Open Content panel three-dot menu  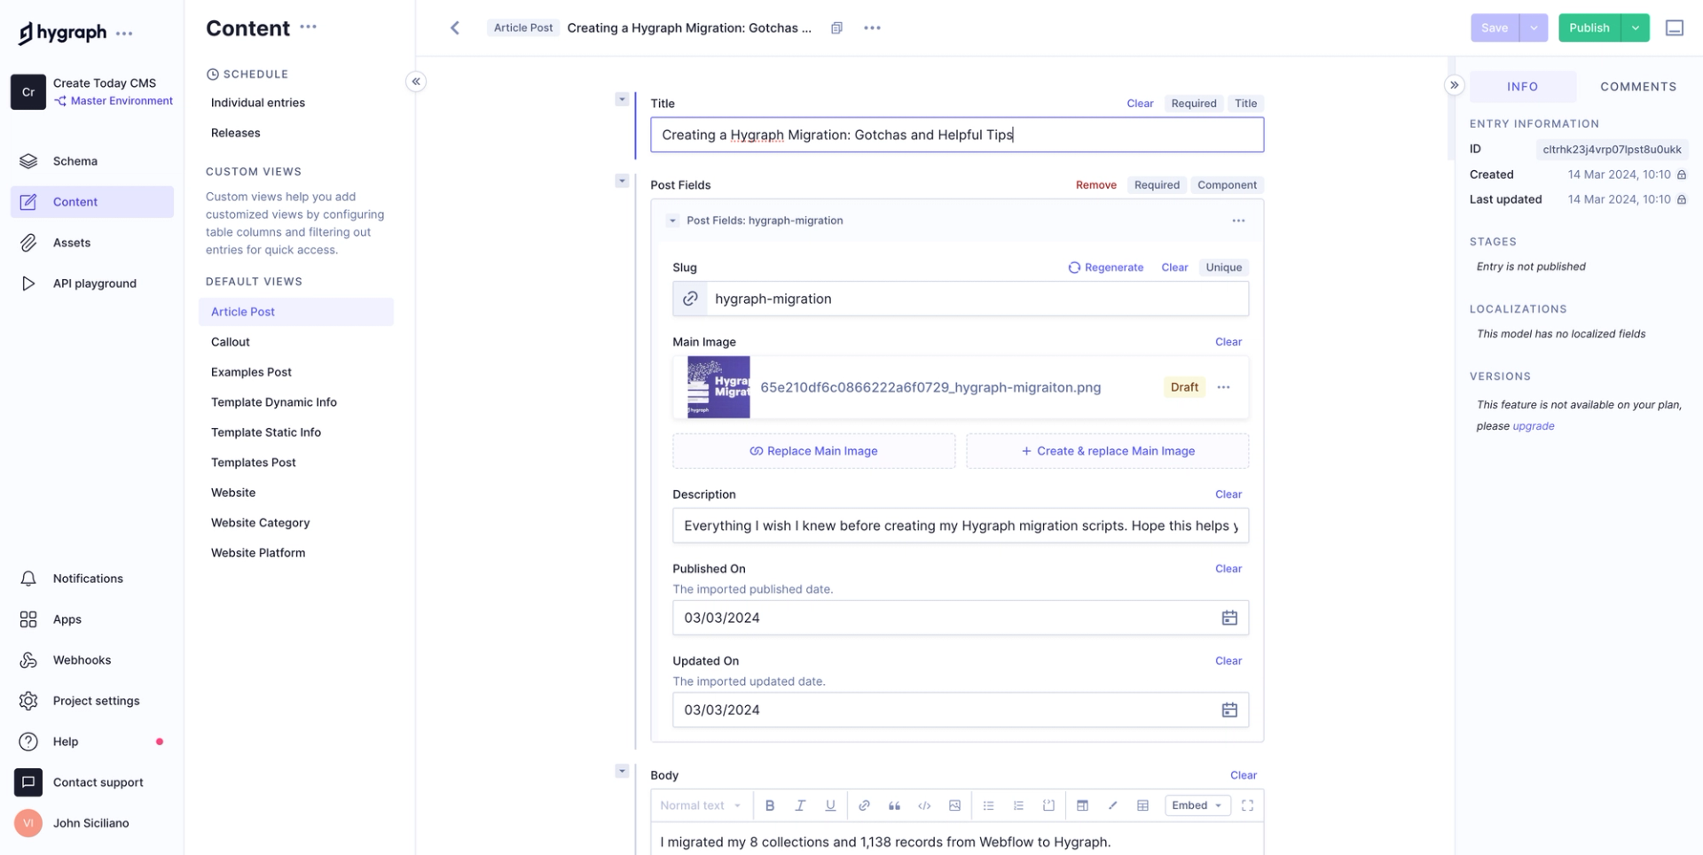click(x=308, y=27)
